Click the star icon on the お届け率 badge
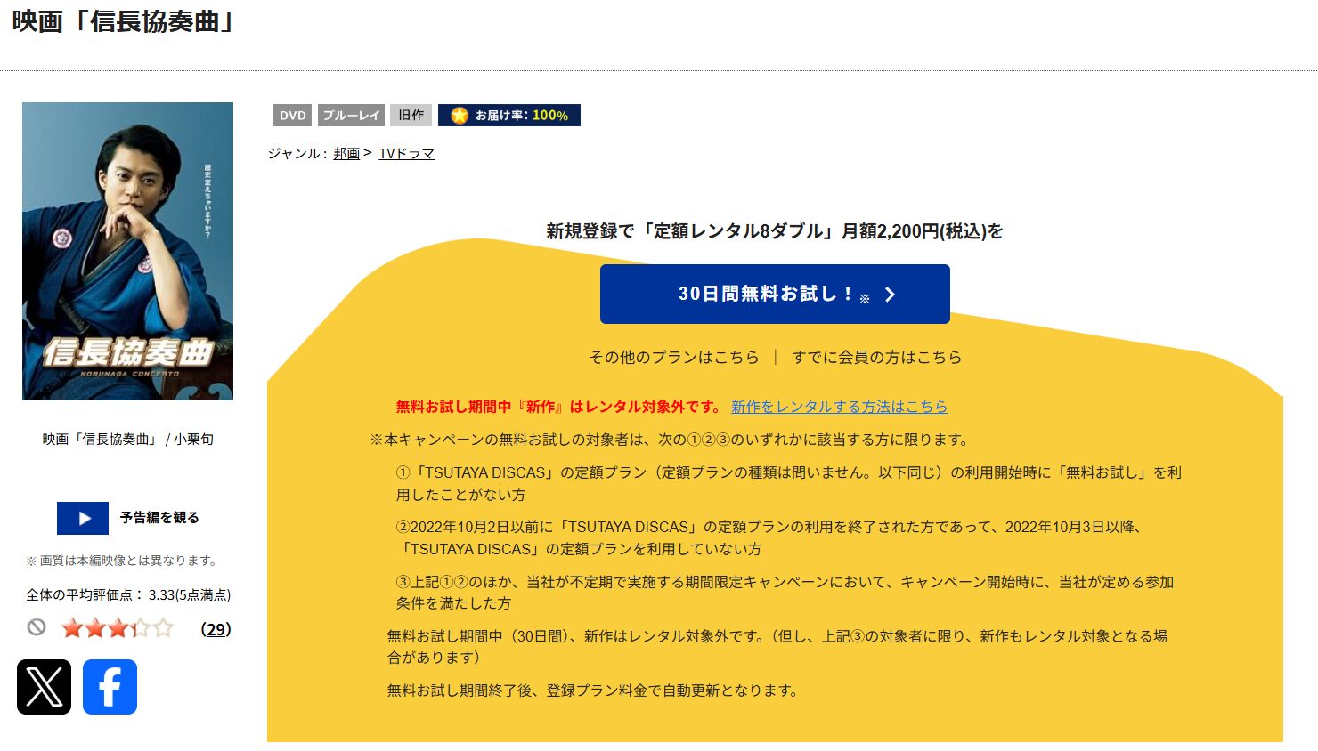The height and width of the screenshot is (751, 1318). tap(460, 115)
